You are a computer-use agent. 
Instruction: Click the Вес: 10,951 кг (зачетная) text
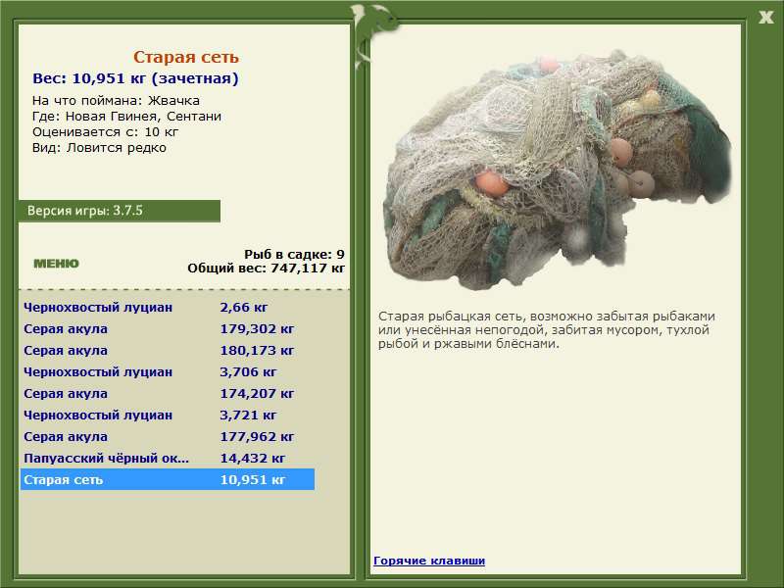[135, 78]
